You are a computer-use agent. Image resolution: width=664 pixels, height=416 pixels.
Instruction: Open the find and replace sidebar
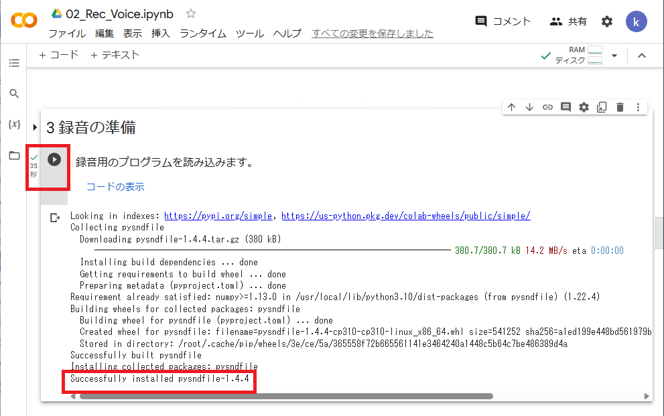pyautogui.click(x=14, y=94)
